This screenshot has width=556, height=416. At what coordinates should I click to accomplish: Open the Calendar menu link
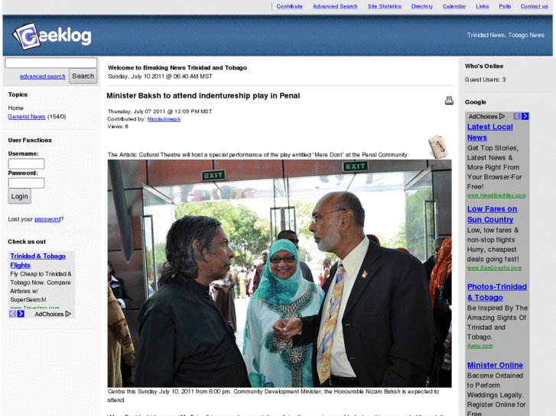pos(454,6)
